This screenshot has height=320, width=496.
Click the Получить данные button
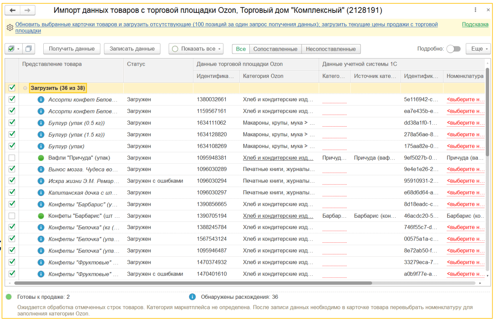(72, 49)
